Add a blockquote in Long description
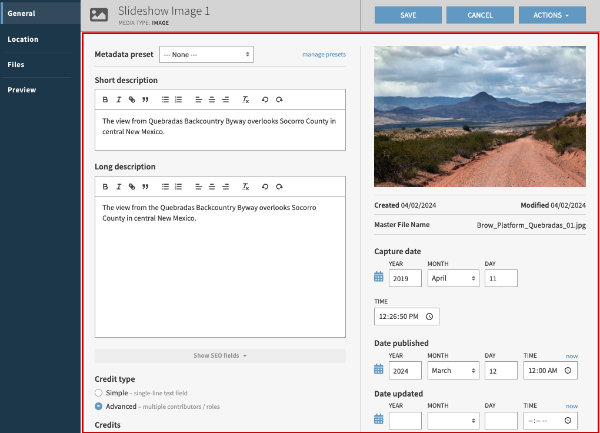This screenshot has width=600, height=433. (x=145, y=186)
